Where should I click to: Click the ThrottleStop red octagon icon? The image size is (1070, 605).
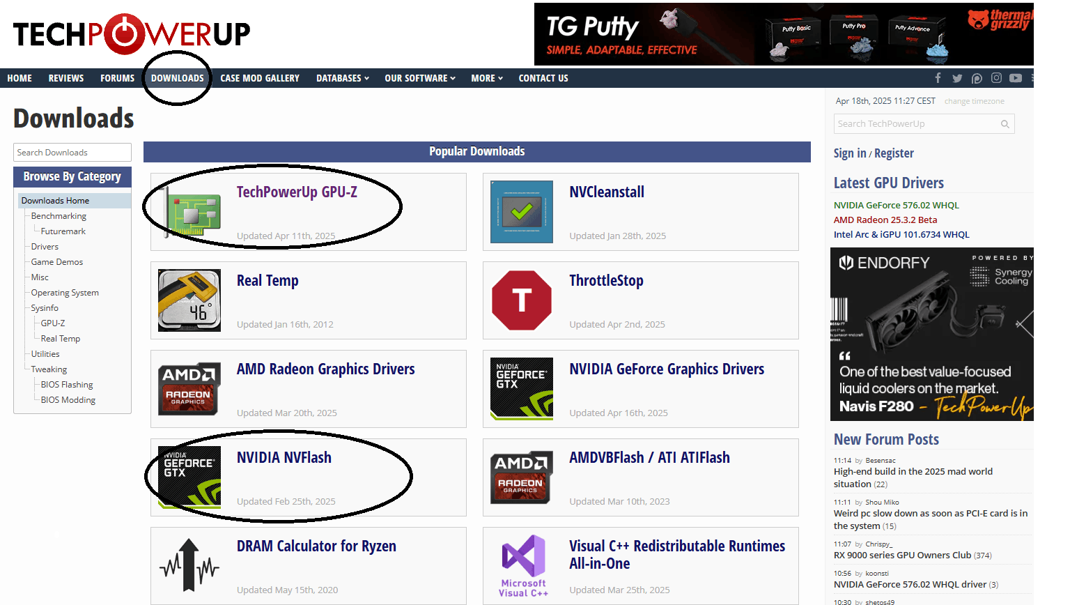[522, 300]
